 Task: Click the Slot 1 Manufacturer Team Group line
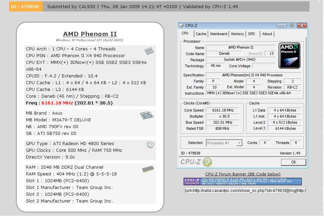click(69, 188)
